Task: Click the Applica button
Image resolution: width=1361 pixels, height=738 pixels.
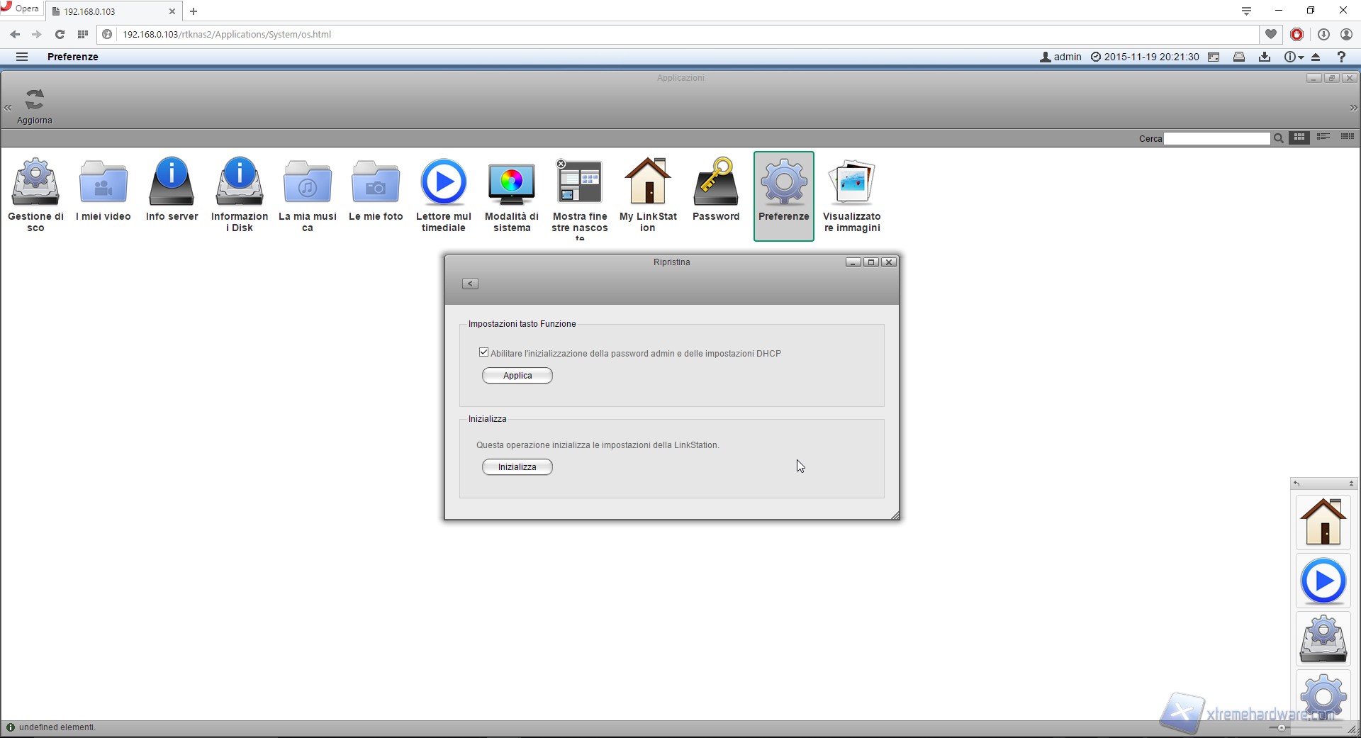Action: (517, 376)
